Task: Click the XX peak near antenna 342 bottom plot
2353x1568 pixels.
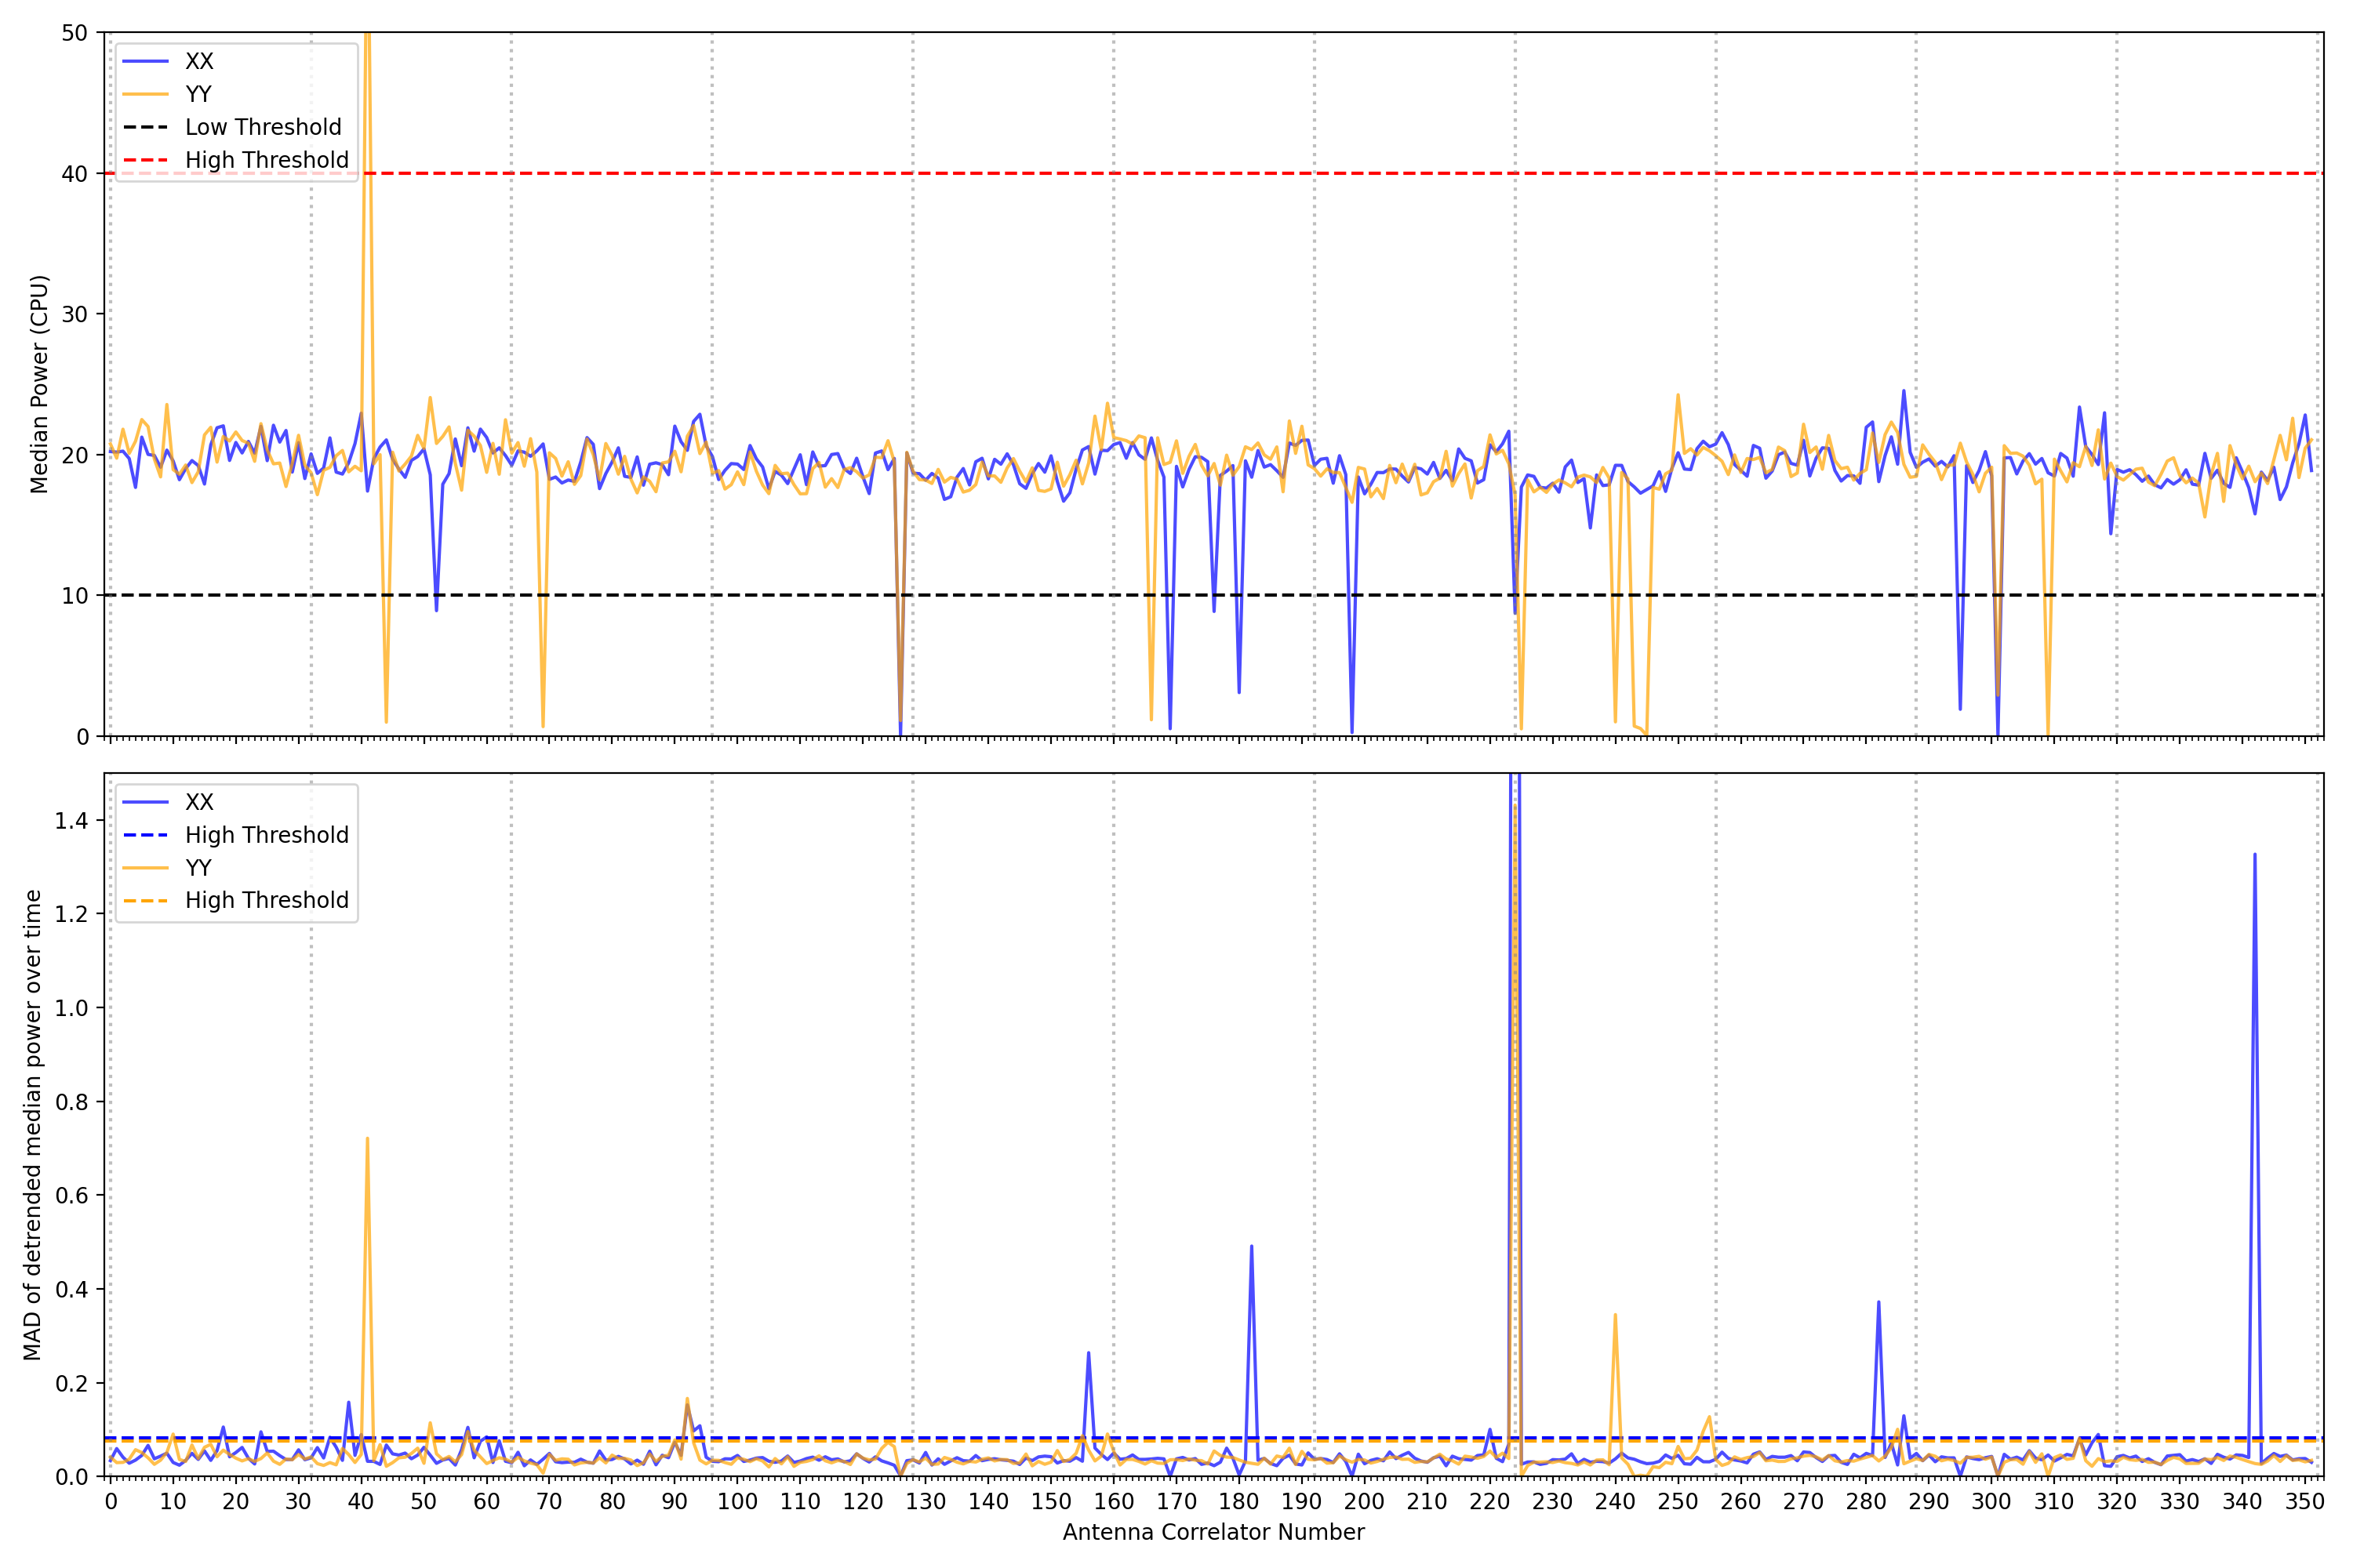Action: click(x=2254, y=856)
